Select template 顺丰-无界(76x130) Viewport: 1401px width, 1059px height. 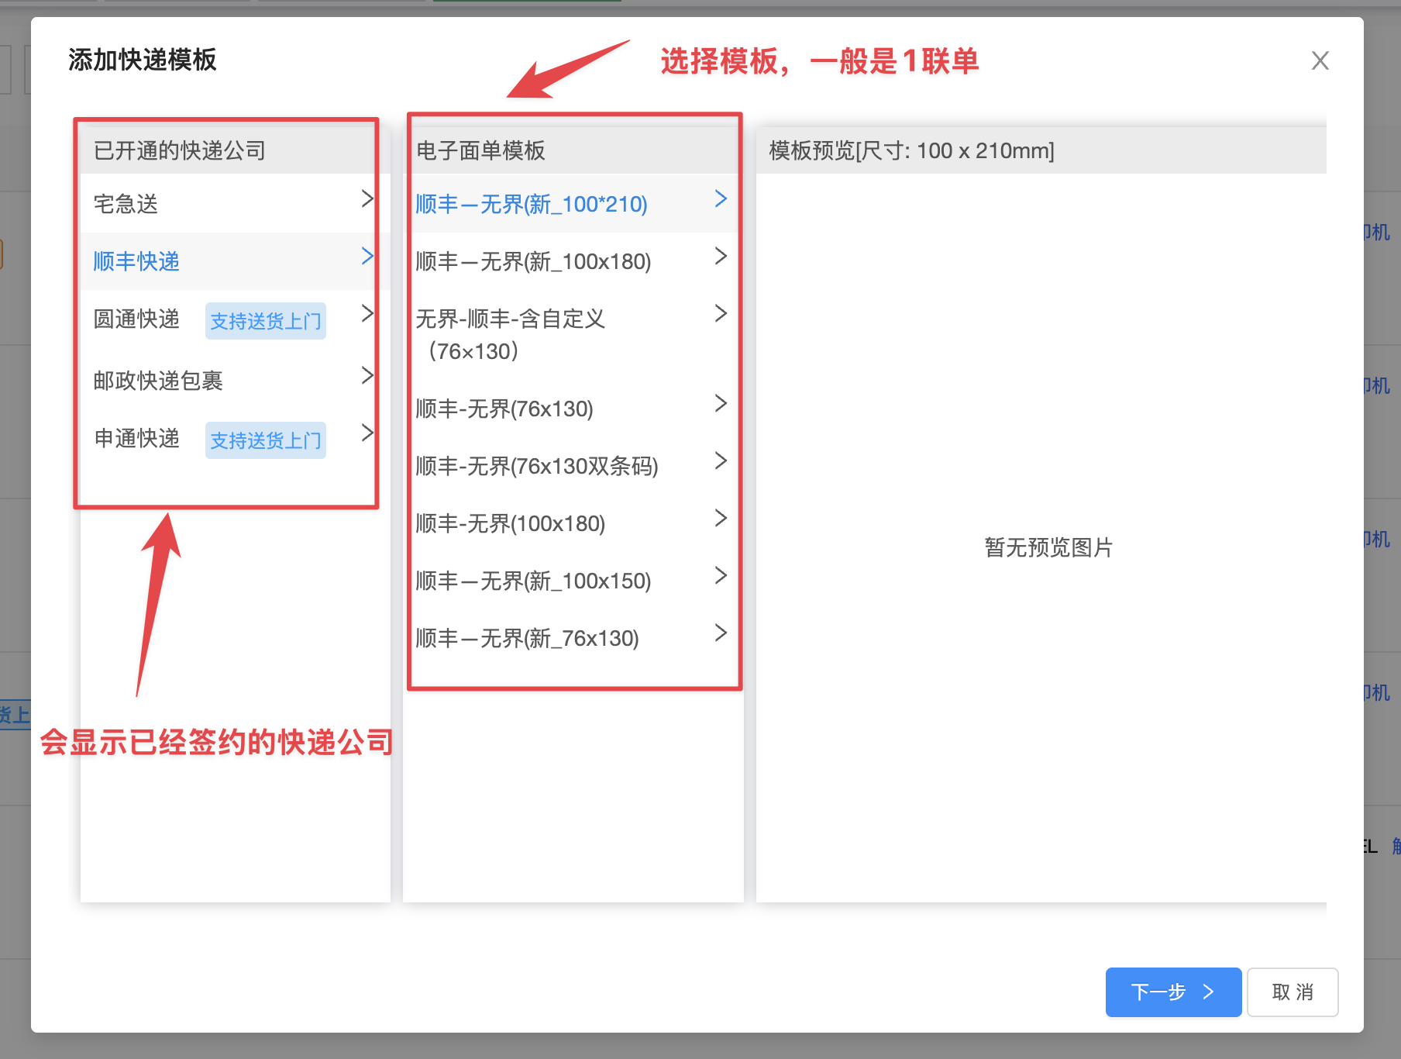pos(504,409)
